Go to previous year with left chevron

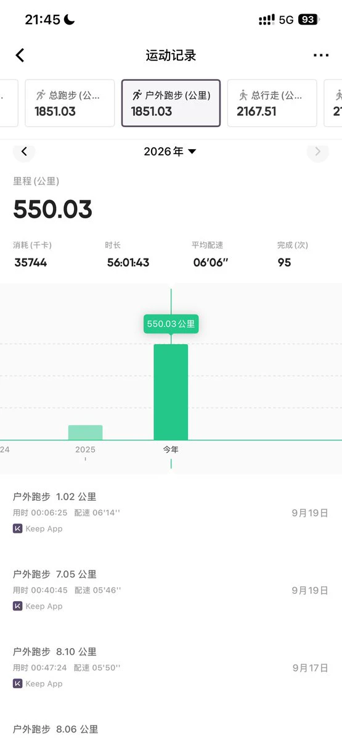24,152
